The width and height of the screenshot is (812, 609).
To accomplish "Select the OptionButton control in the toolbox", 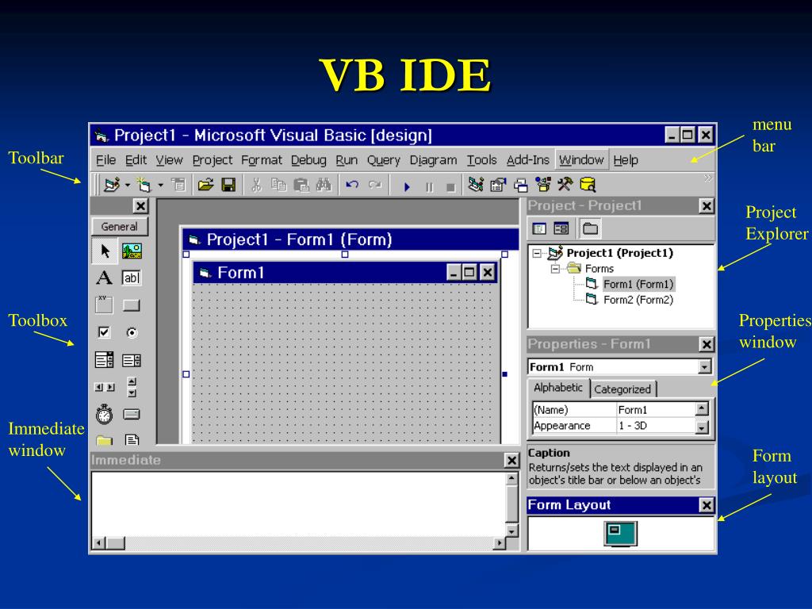I will [x=132, y=332].
